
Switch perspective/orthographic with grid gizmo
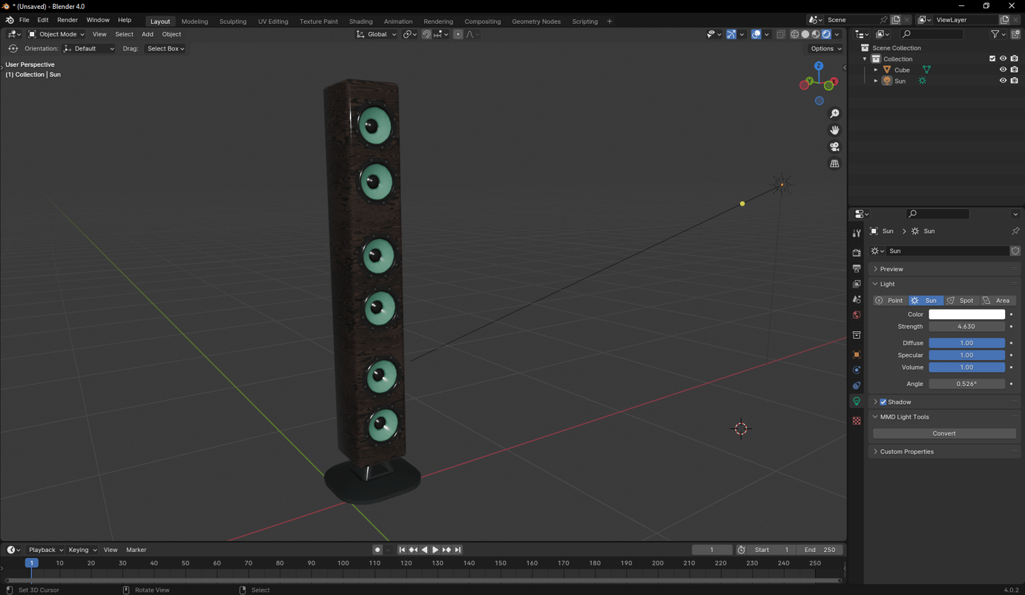click(x=834, y=164)
